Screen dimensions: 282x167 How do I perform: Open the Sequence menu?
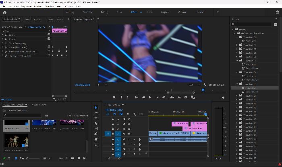(x=26, y=6)
